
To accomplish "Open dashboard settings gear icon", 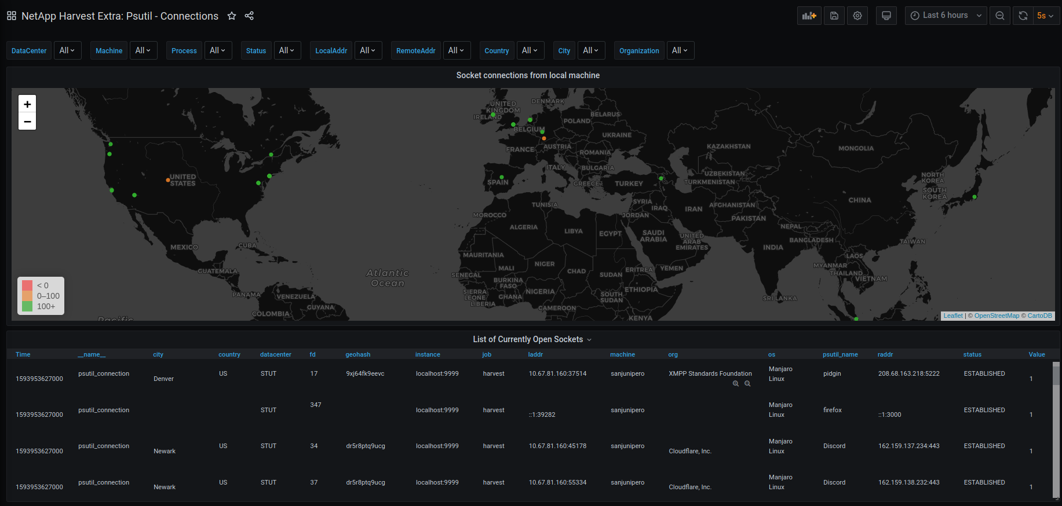I will pos(857,16).
